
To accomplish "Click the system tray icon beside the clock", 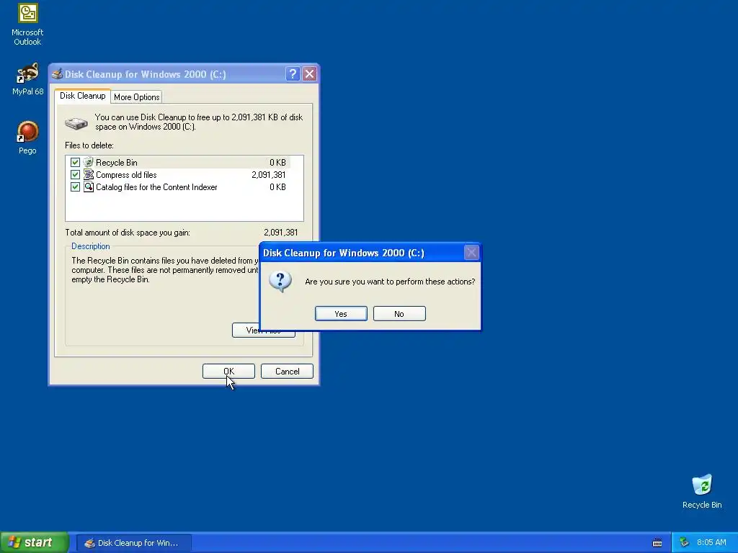I will [684, 543].
